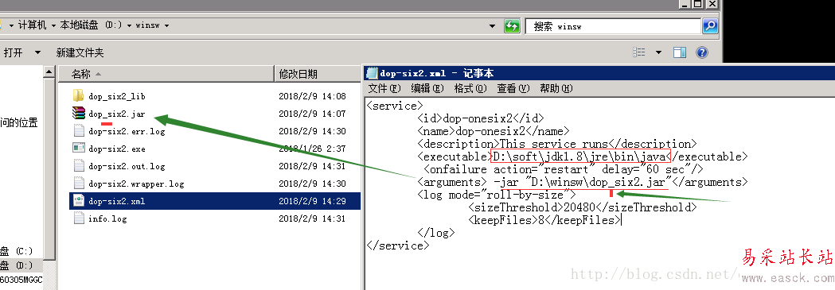Click the onfailure action="restart" line
The height and width of the screenshot is (290, 835).
(564, 169)
